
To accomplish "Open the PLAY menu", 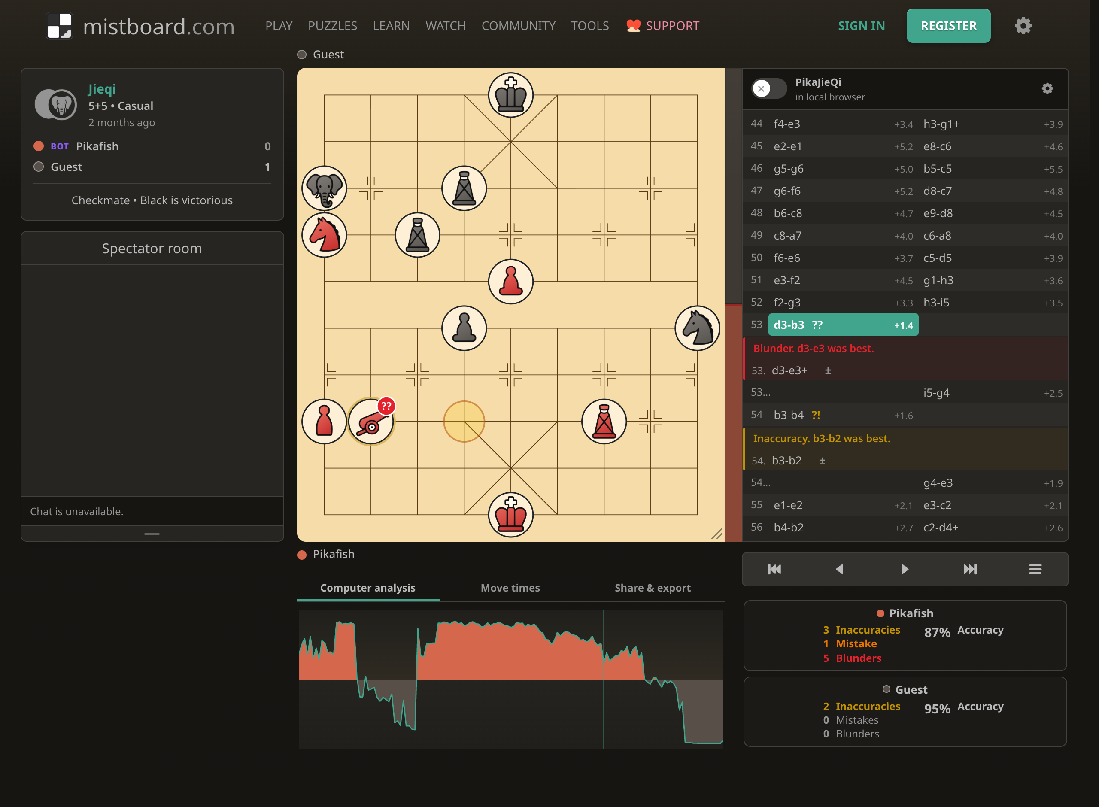I will [279, 26].
